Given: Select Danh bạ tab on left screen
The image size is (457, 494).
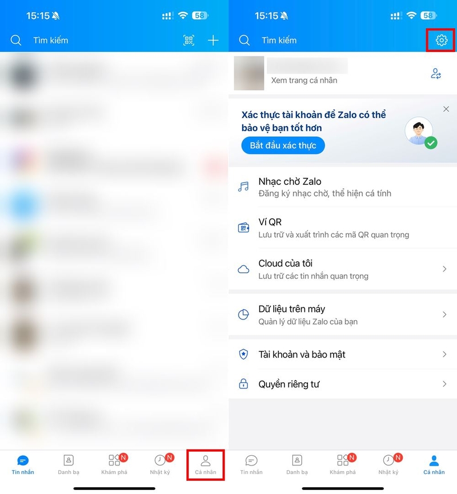Looking at the screenshot, I should tap(69, 465).
